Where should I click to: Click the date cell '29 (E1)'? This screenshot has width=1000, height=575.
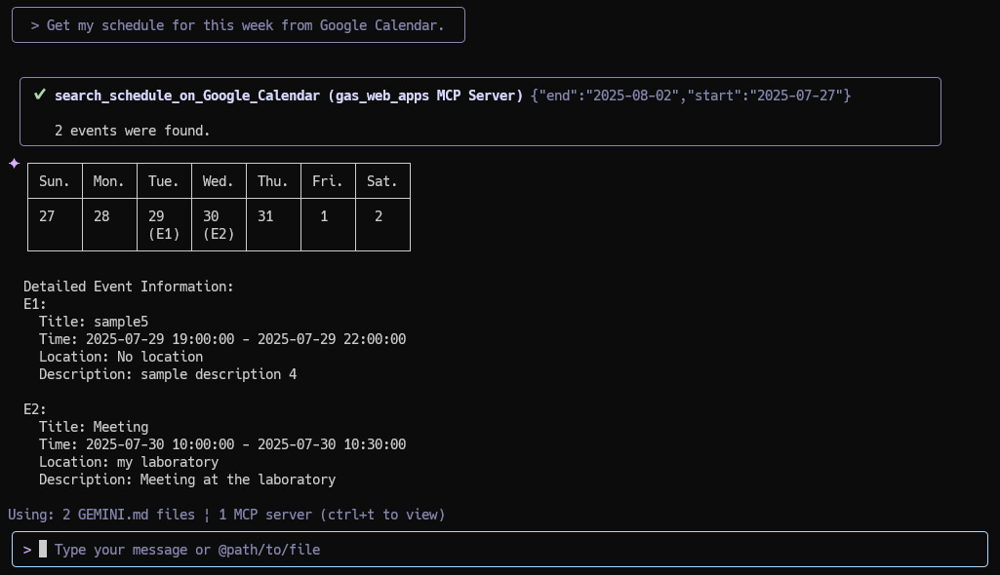pos(164,224)
